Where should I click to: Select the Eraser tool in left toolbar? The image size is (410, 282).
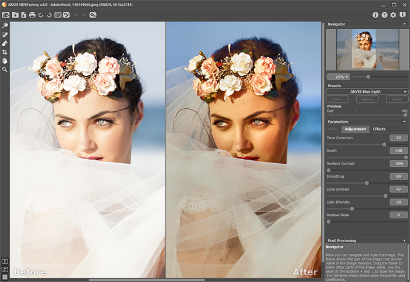point(5,43)
